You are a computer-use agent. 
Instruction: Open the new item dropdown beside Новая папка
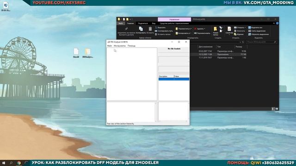221,28
